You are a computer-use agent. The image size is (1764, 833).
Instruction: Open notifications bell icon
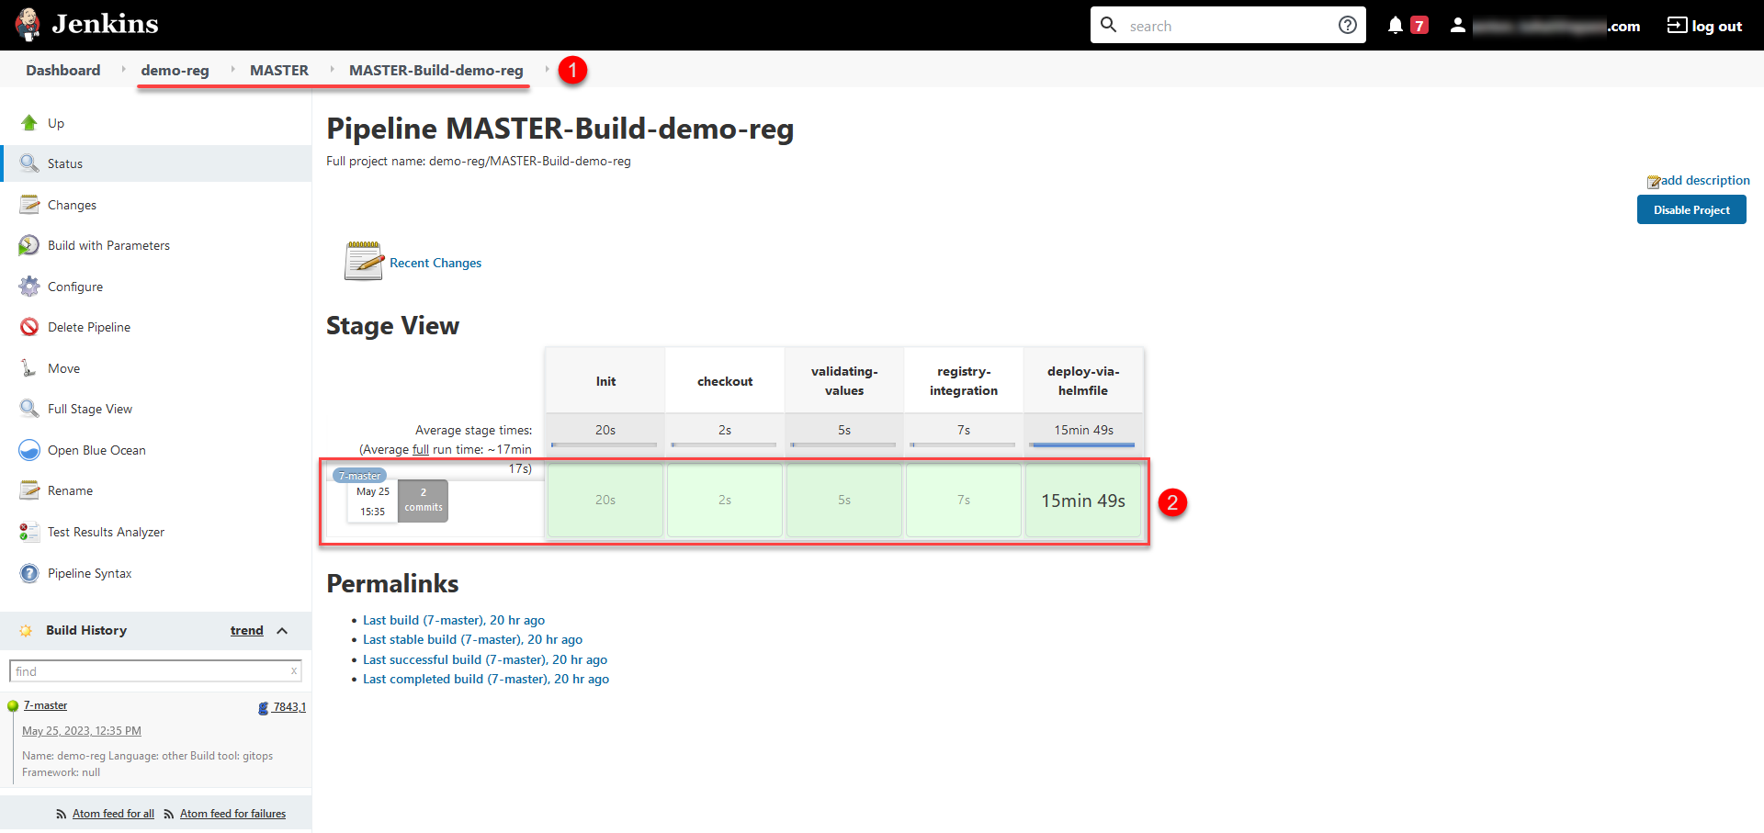(x=1395, y=25)
